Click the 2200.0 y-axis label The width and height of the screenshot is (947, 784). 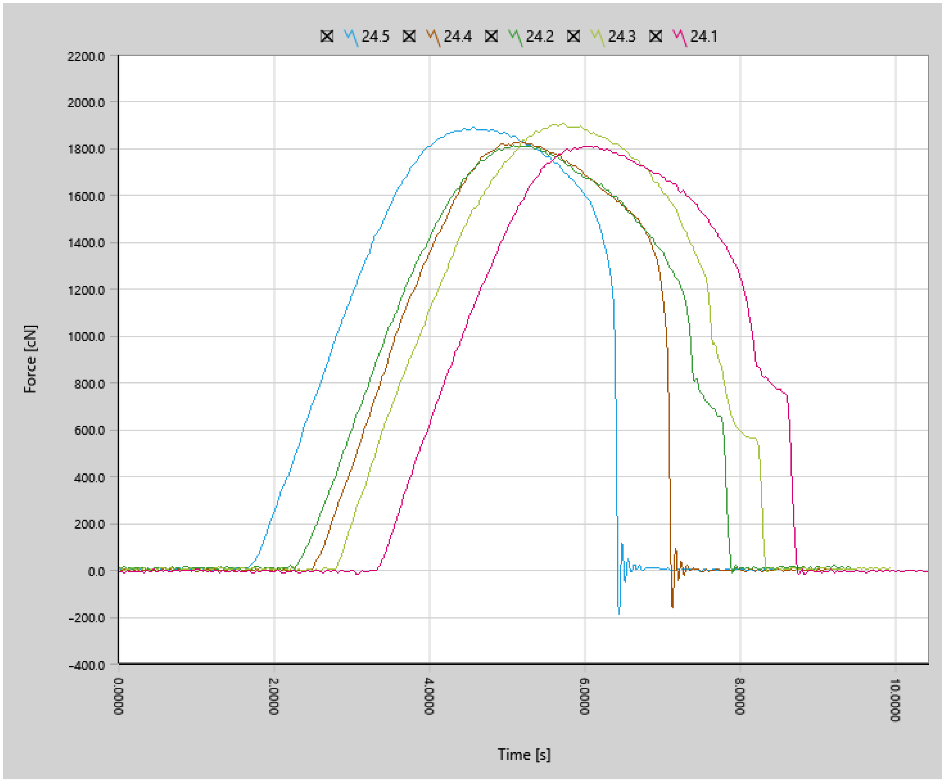(86, 56)
